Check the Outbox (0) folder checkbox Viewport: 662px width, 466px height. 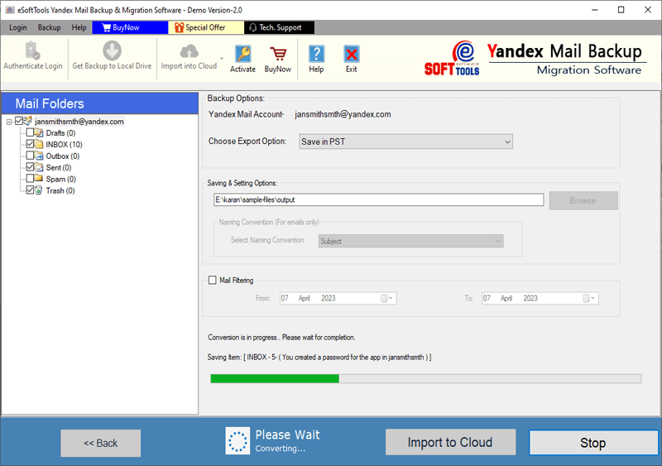coord(30,156)
